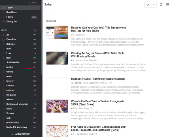170x137 pixels.
Task: Select the Design and shopping feed
Action: (17, 104)
